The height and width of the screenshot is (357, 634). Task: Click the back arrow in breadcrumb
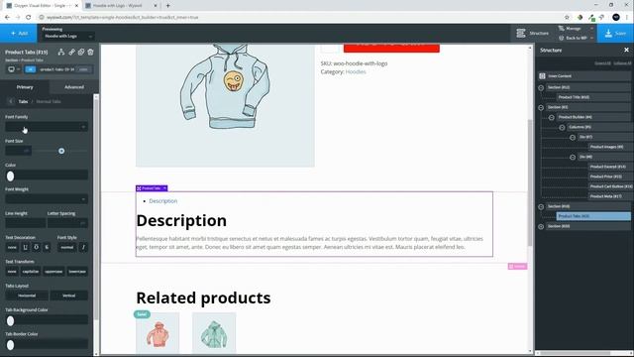tap(11, 101)
